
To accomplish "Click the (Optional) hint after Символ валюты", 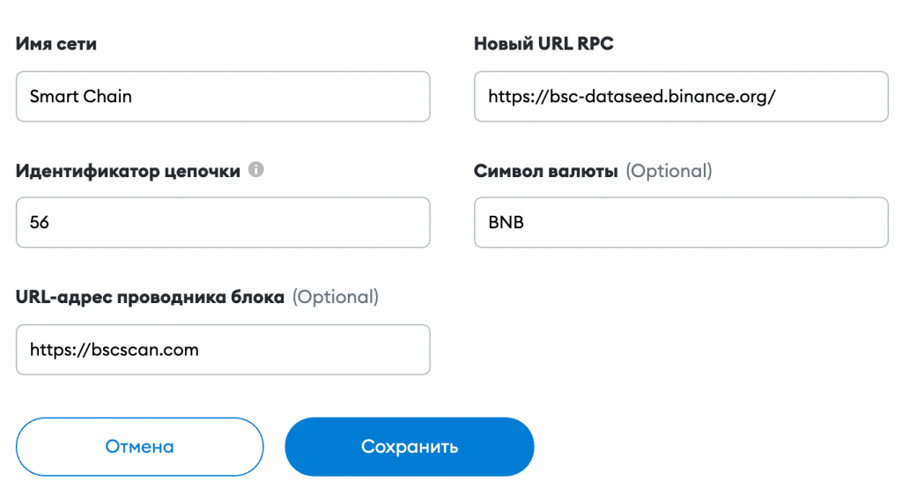I will point(669,171).
